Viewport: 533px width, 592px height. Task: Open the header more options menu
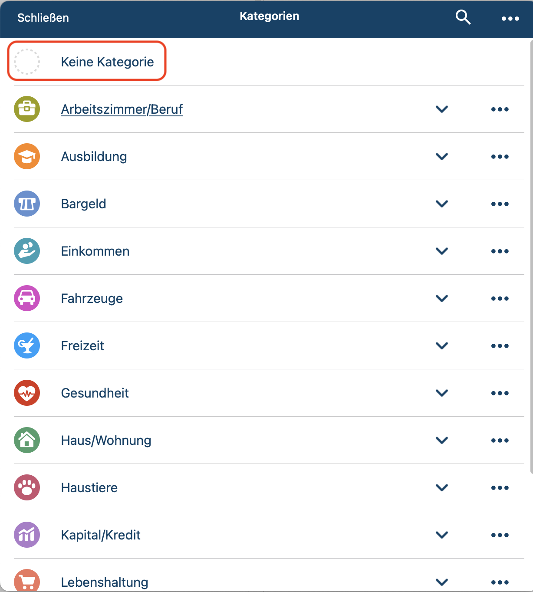coord(510,19)
